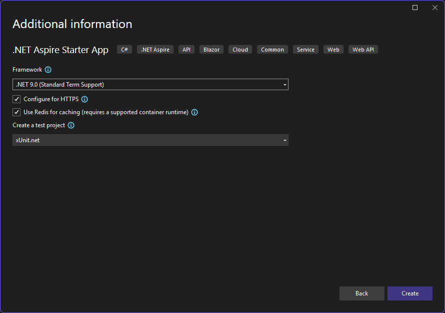
Task: Click the Cloud tag
Action: coord(240,50)
